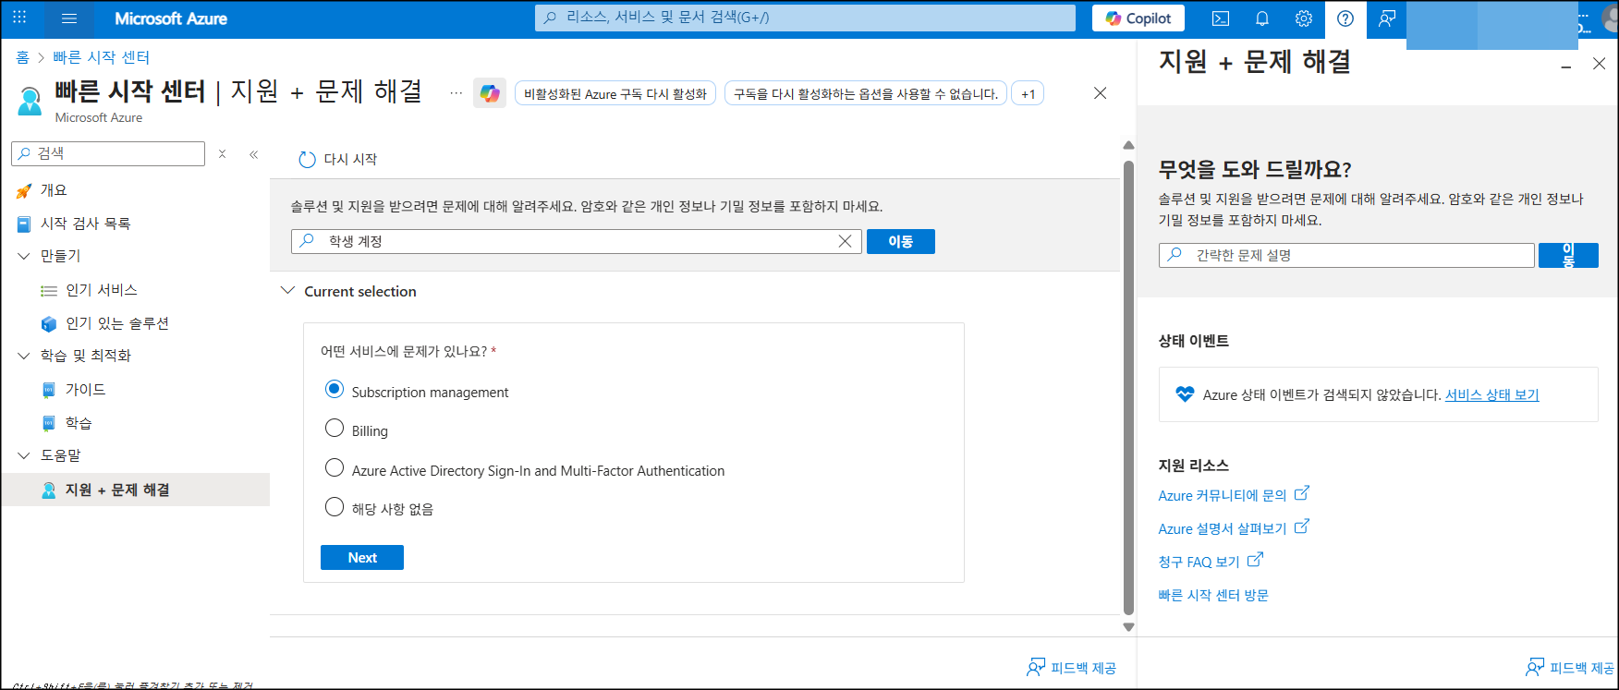Close the right 지원 + 문제 해결 panel
Screen dimensions: 1619x690
point(1599,64)
